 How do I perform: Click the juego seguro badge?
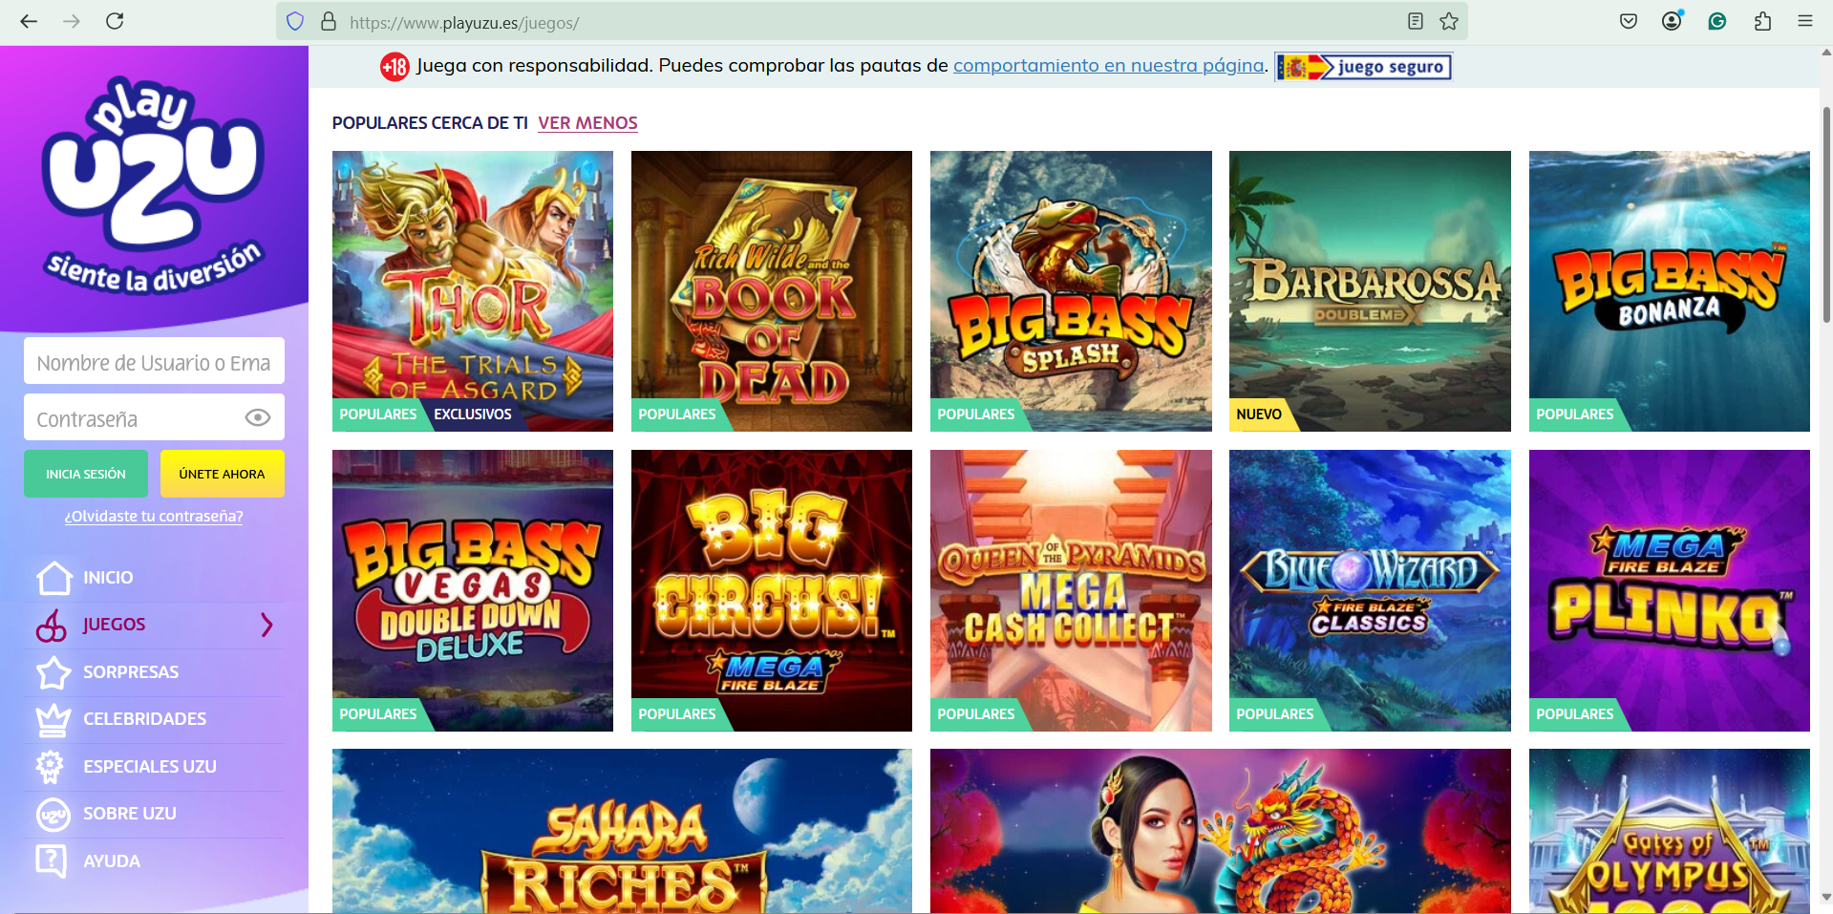(x=1363, y=67)
